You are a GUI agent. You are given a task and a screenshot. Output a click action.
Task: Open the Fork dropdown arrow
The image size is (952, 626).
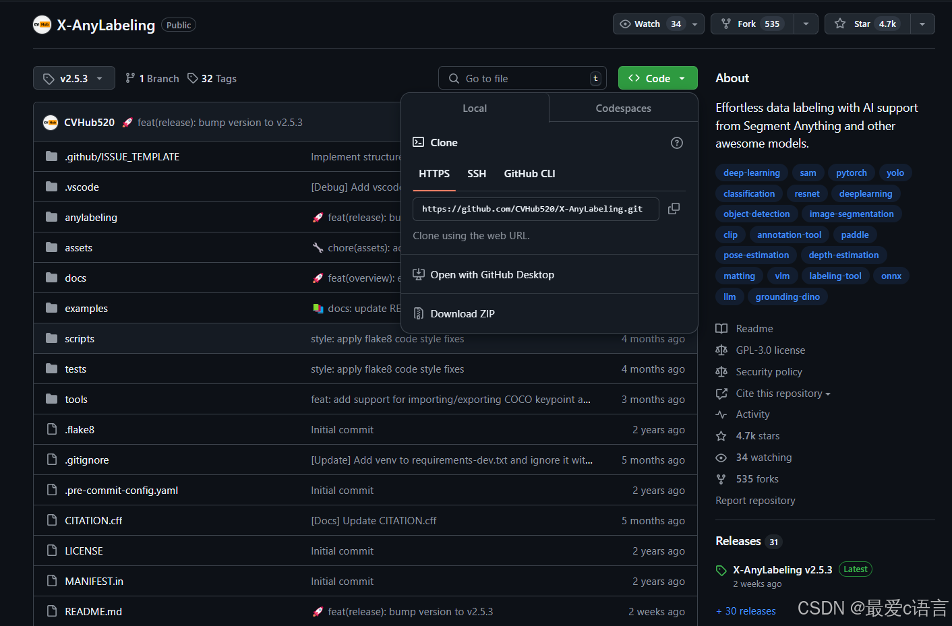tap(806, 24)
